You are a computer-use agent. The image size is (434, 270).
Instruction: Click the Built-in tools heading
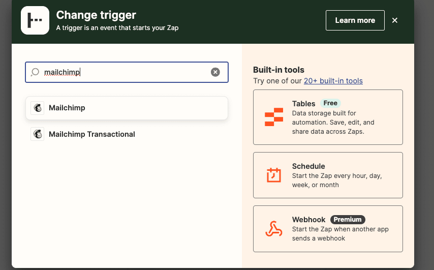278,70
